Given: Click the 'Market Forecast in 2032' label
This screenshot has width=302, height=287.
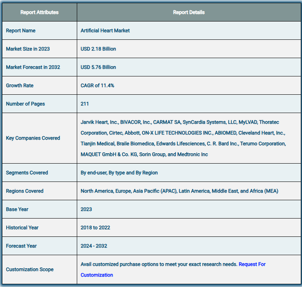Looking at the screenshot, I should click(x=33, y=67).
